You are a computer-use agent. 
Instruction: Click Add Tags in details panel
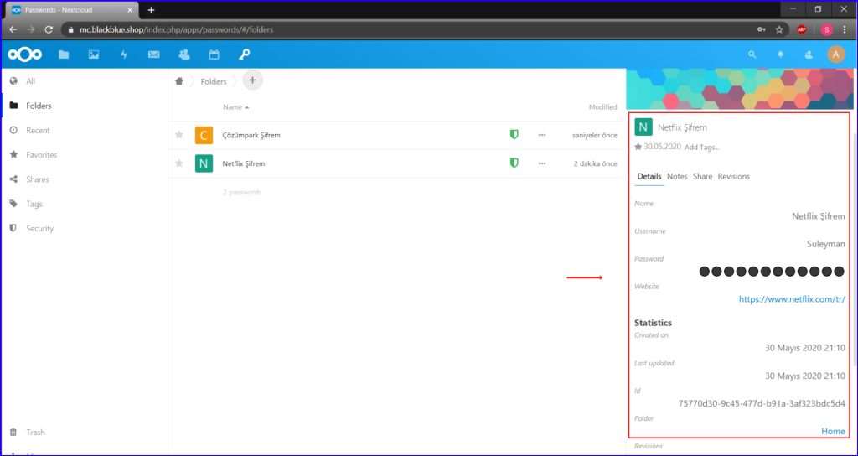point(702,148)
